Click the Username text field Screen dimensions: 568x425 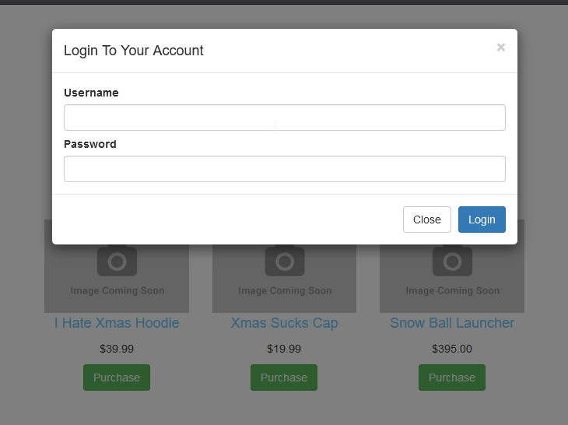point(284,118)
